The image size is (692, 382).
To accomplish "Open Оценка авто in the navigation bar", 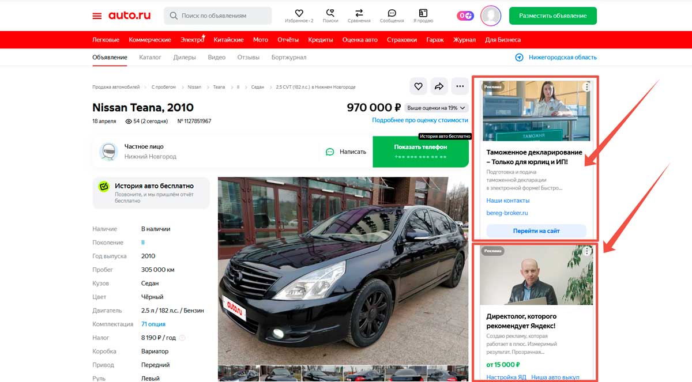I will tap(360, 40).
